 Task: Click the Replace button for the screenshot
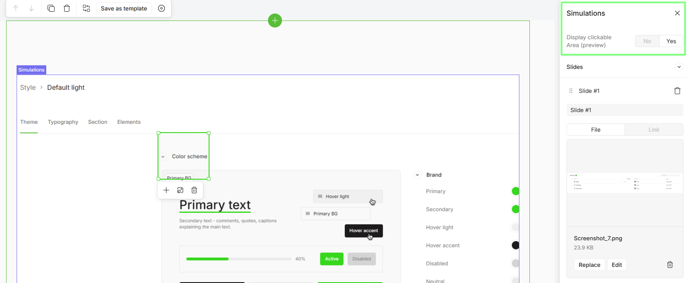(589, 265)
